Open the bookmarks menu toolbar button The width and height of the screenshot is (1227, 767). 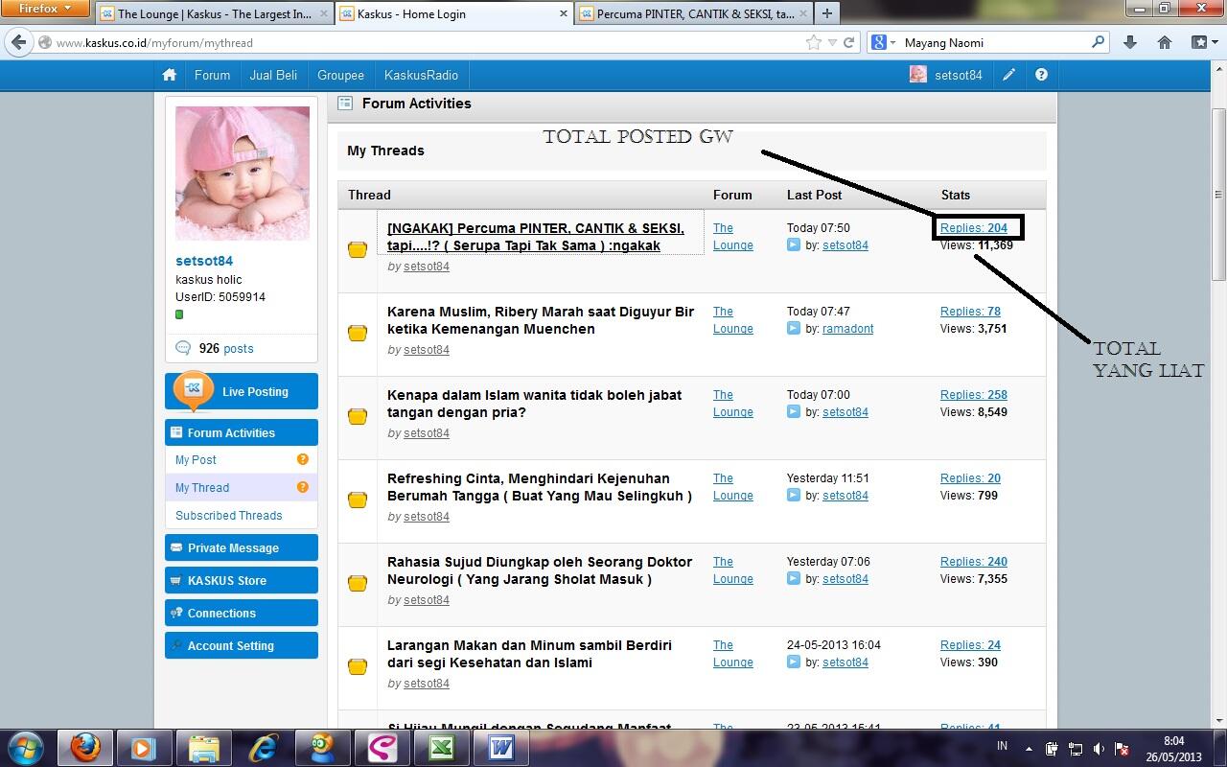pos(1202,42)
